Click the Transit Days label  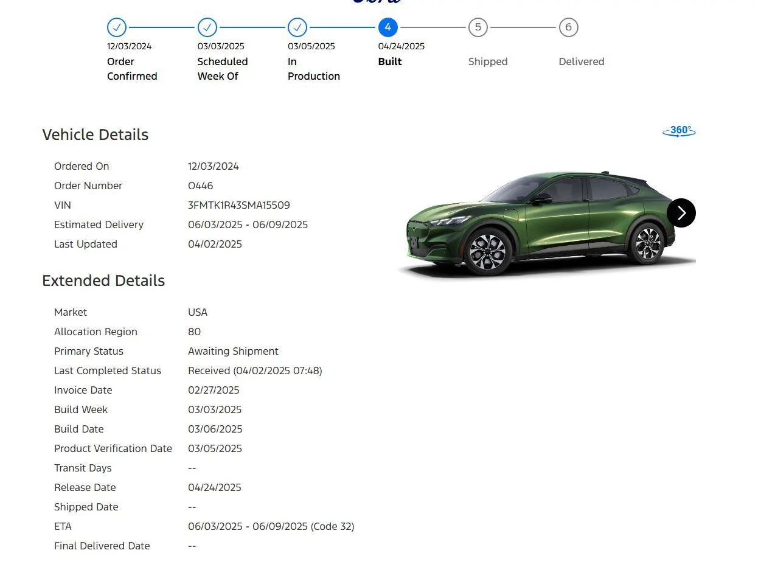83,468
